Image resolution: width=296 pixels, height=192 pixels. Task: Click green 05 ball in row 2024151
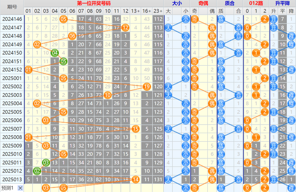coord(63,61)
